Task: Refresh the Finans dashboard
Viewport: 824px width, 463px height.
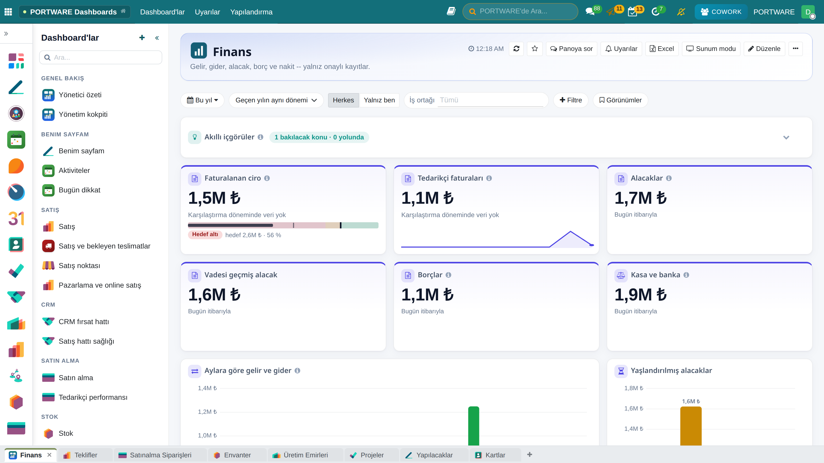Action: (516, 49)
